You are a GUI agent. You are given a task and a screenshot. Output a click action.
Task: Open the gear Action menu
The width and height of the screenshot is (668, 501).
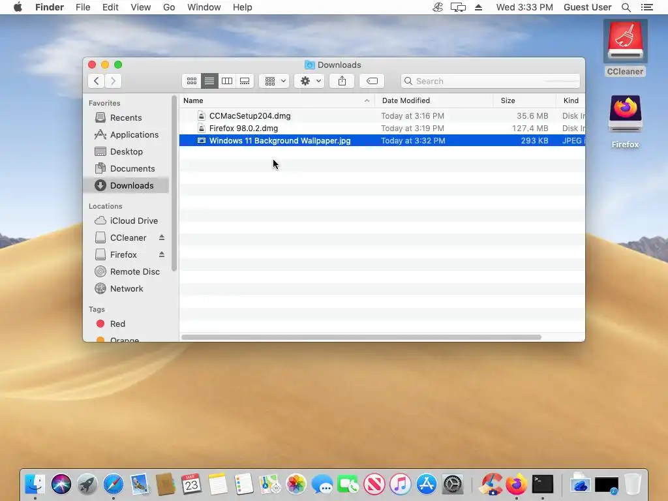[x=310, y=81]
